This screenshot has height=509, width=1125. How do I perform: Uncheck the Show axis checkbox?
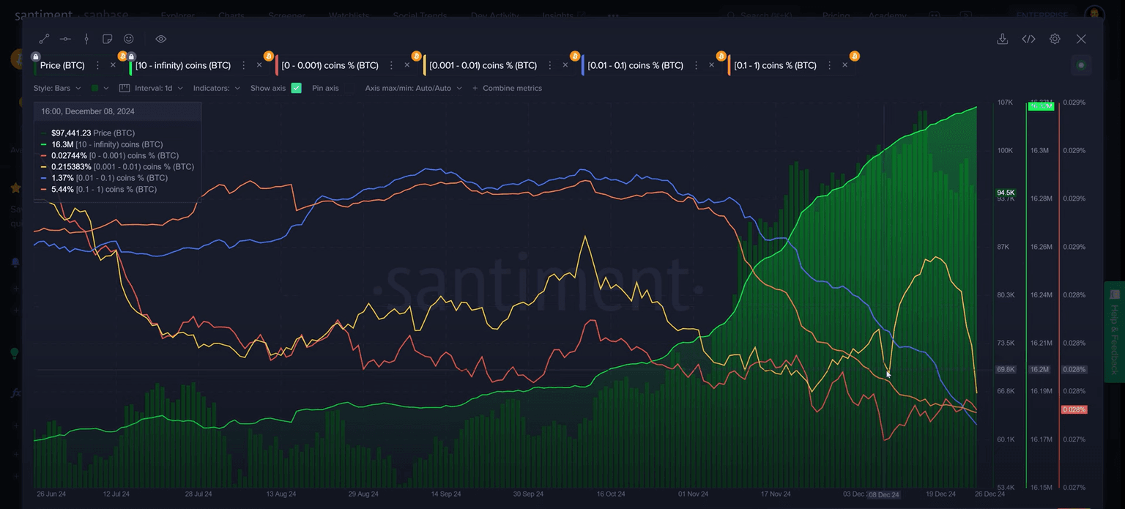[x=296, y=88]
